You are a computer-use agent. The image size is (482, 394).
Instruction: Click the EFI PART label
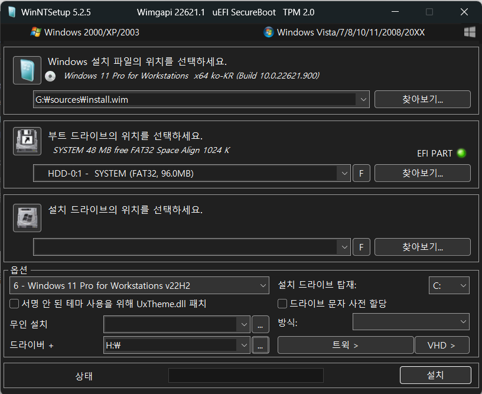(435, 154)
